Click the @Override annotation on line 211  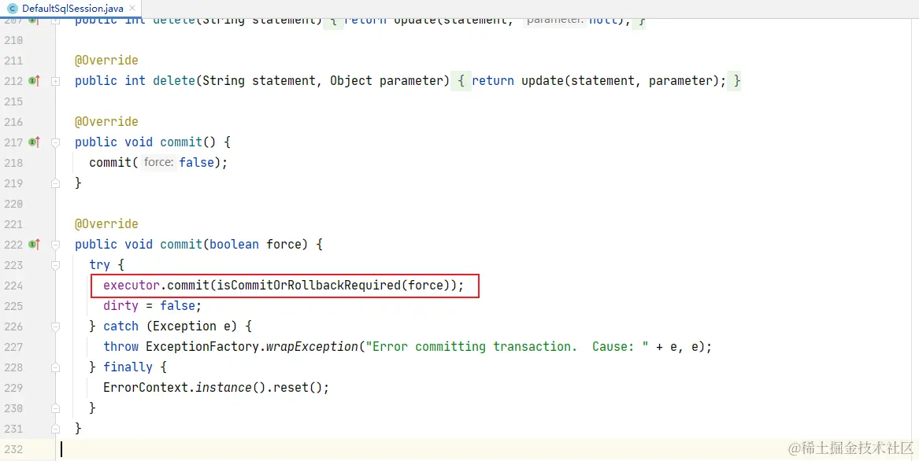click(106, 61)
